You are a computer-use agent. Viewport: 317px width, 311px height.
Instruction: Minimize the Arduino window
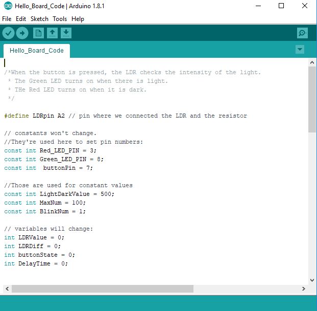[258, 6]
